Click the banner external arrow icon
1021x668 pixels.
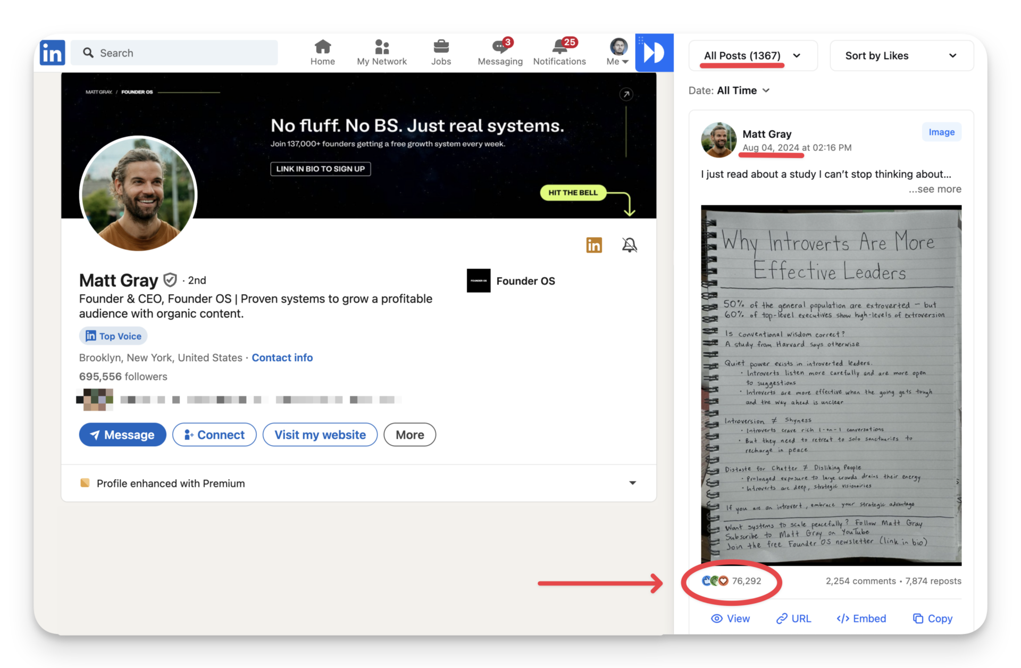[x=626, y=94]
